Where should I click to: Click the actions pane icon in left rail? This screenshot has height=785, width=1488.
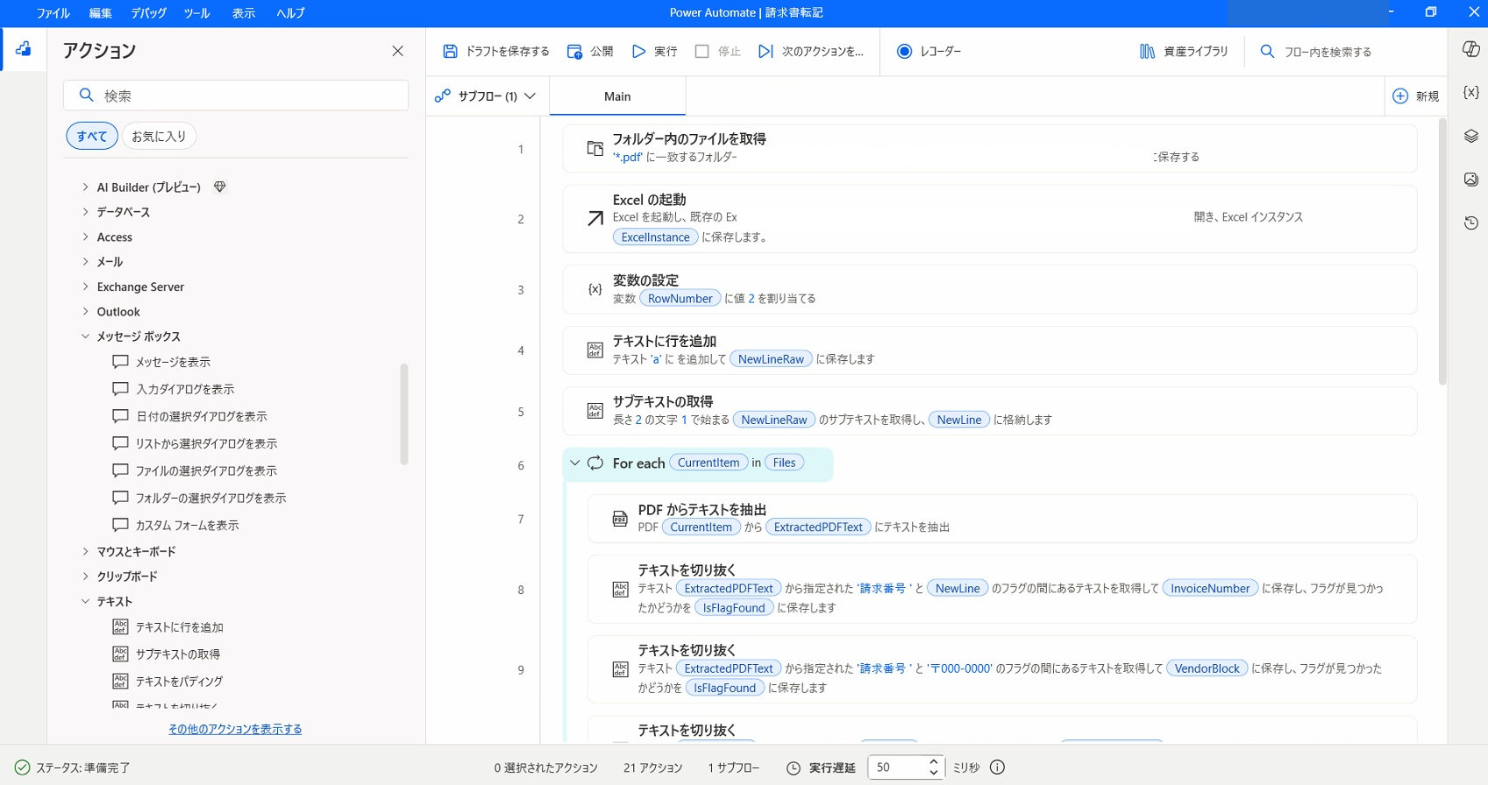coord(24,49)
